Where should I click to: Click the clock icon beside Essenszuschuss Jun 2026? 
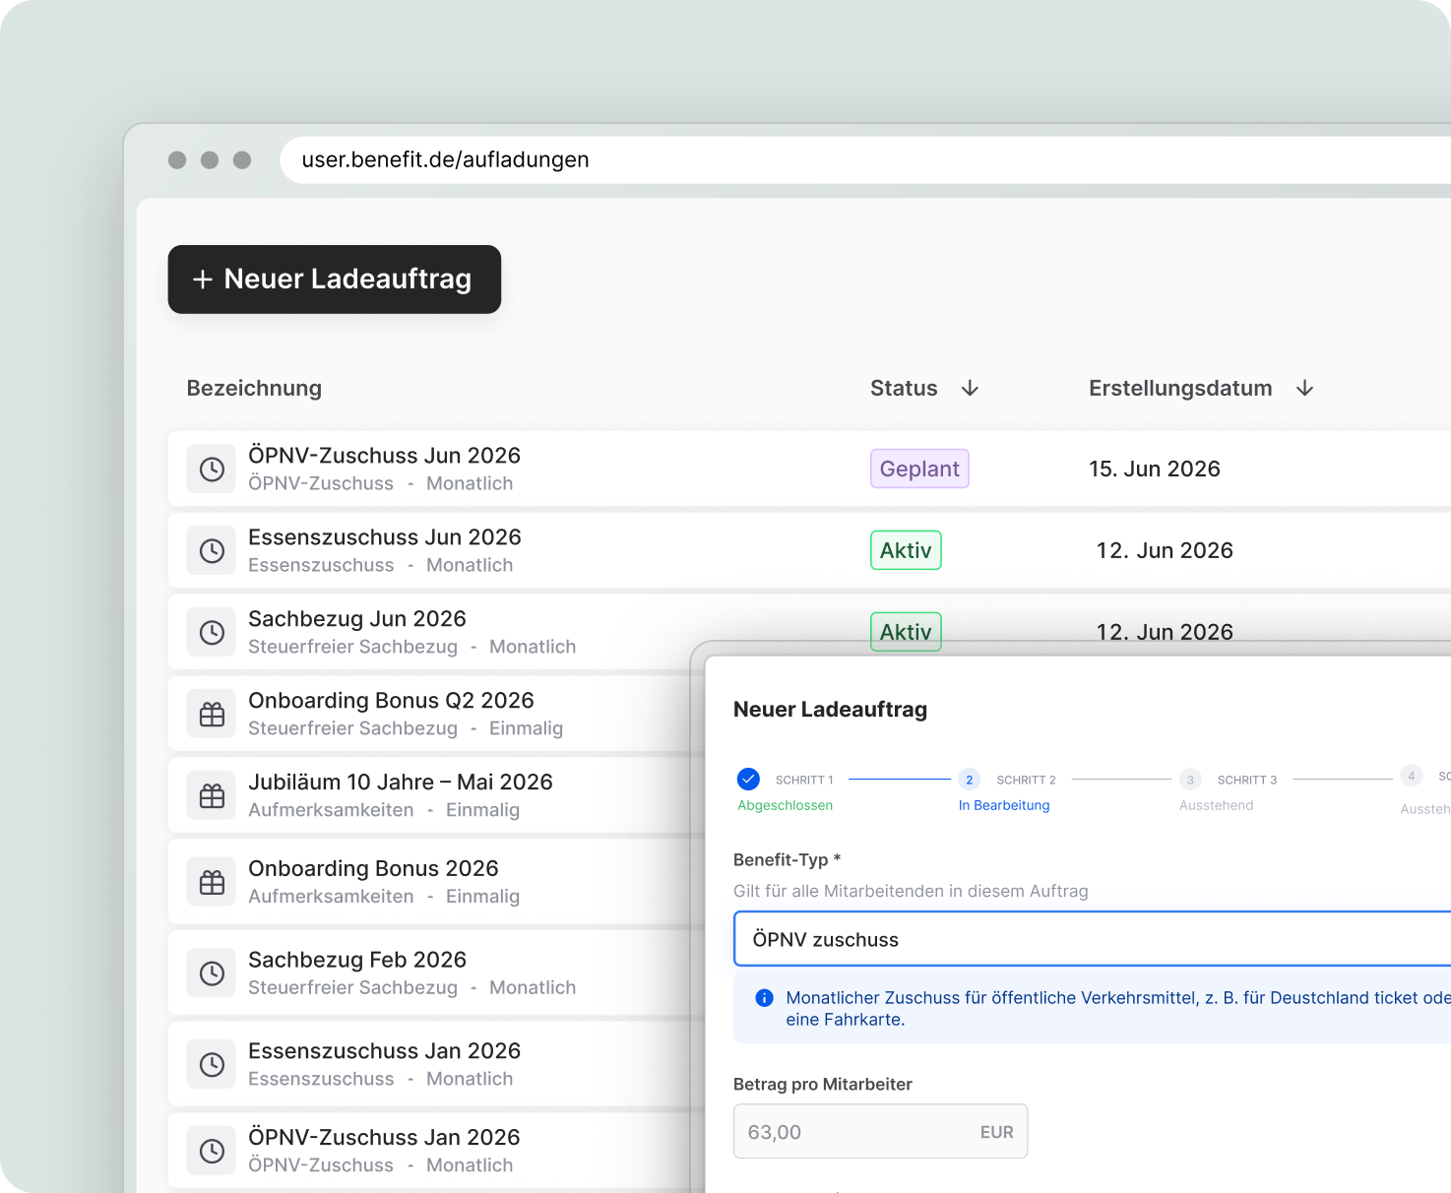pyautogui.click(x=212, y=551)
